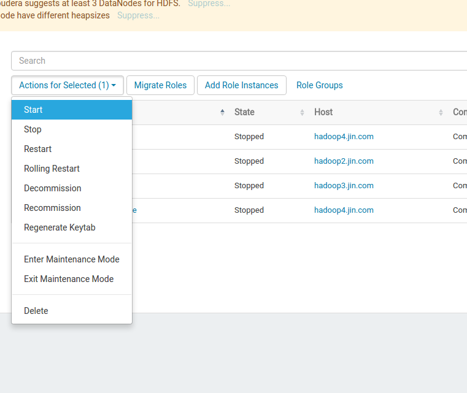This screenshot has height=393, width=467.
Task: Pick Recommission from the dropdown menu
Action: (72, 208)
